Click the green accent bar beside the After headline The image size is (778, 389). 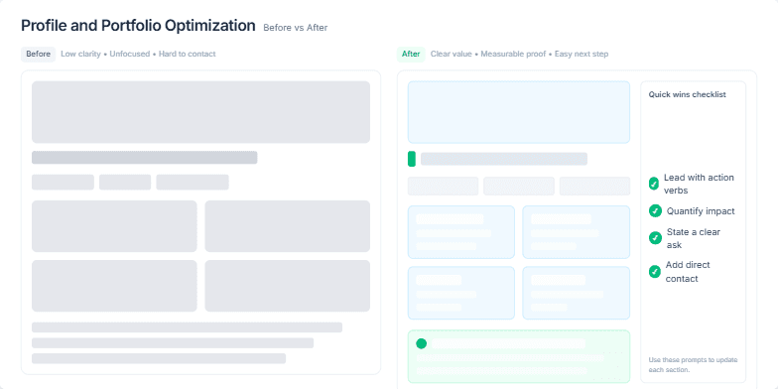(411, 159)
